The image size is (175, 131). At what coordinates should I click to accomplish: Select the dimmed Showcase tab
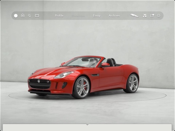pyautogui.click(x=78, y=16)
